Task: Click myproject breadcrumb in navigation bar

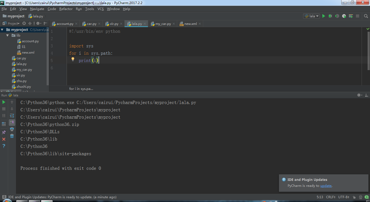Action: [x=14, y=16]
